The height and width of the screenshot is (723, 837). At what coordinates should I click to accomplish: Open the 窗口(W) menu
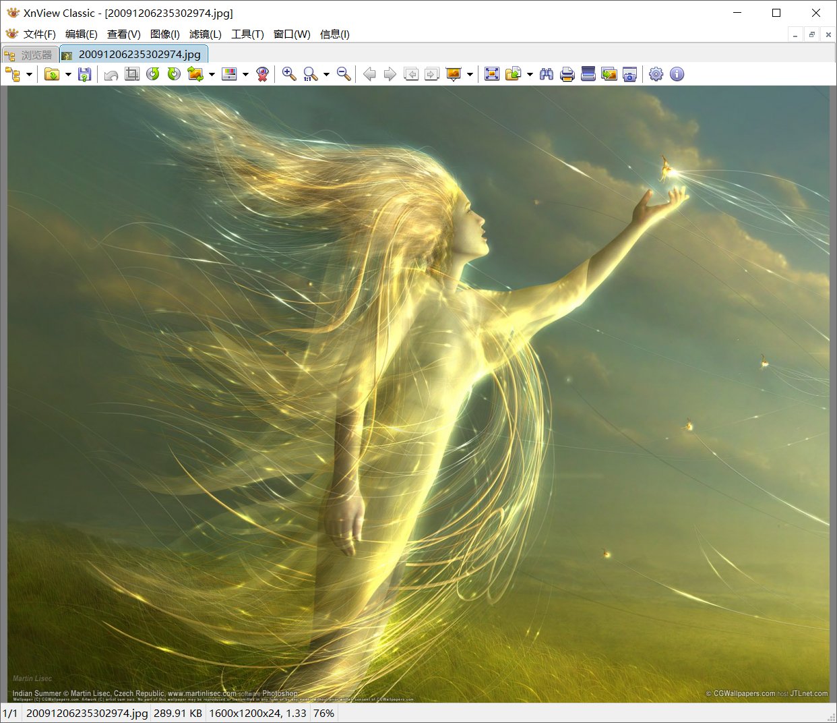tap(292, 34)
